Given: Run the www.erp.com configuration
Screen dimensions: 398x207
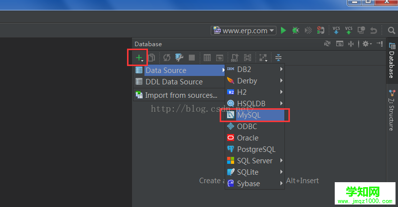Looking at the screenshot, I should (x=283, y=31).
